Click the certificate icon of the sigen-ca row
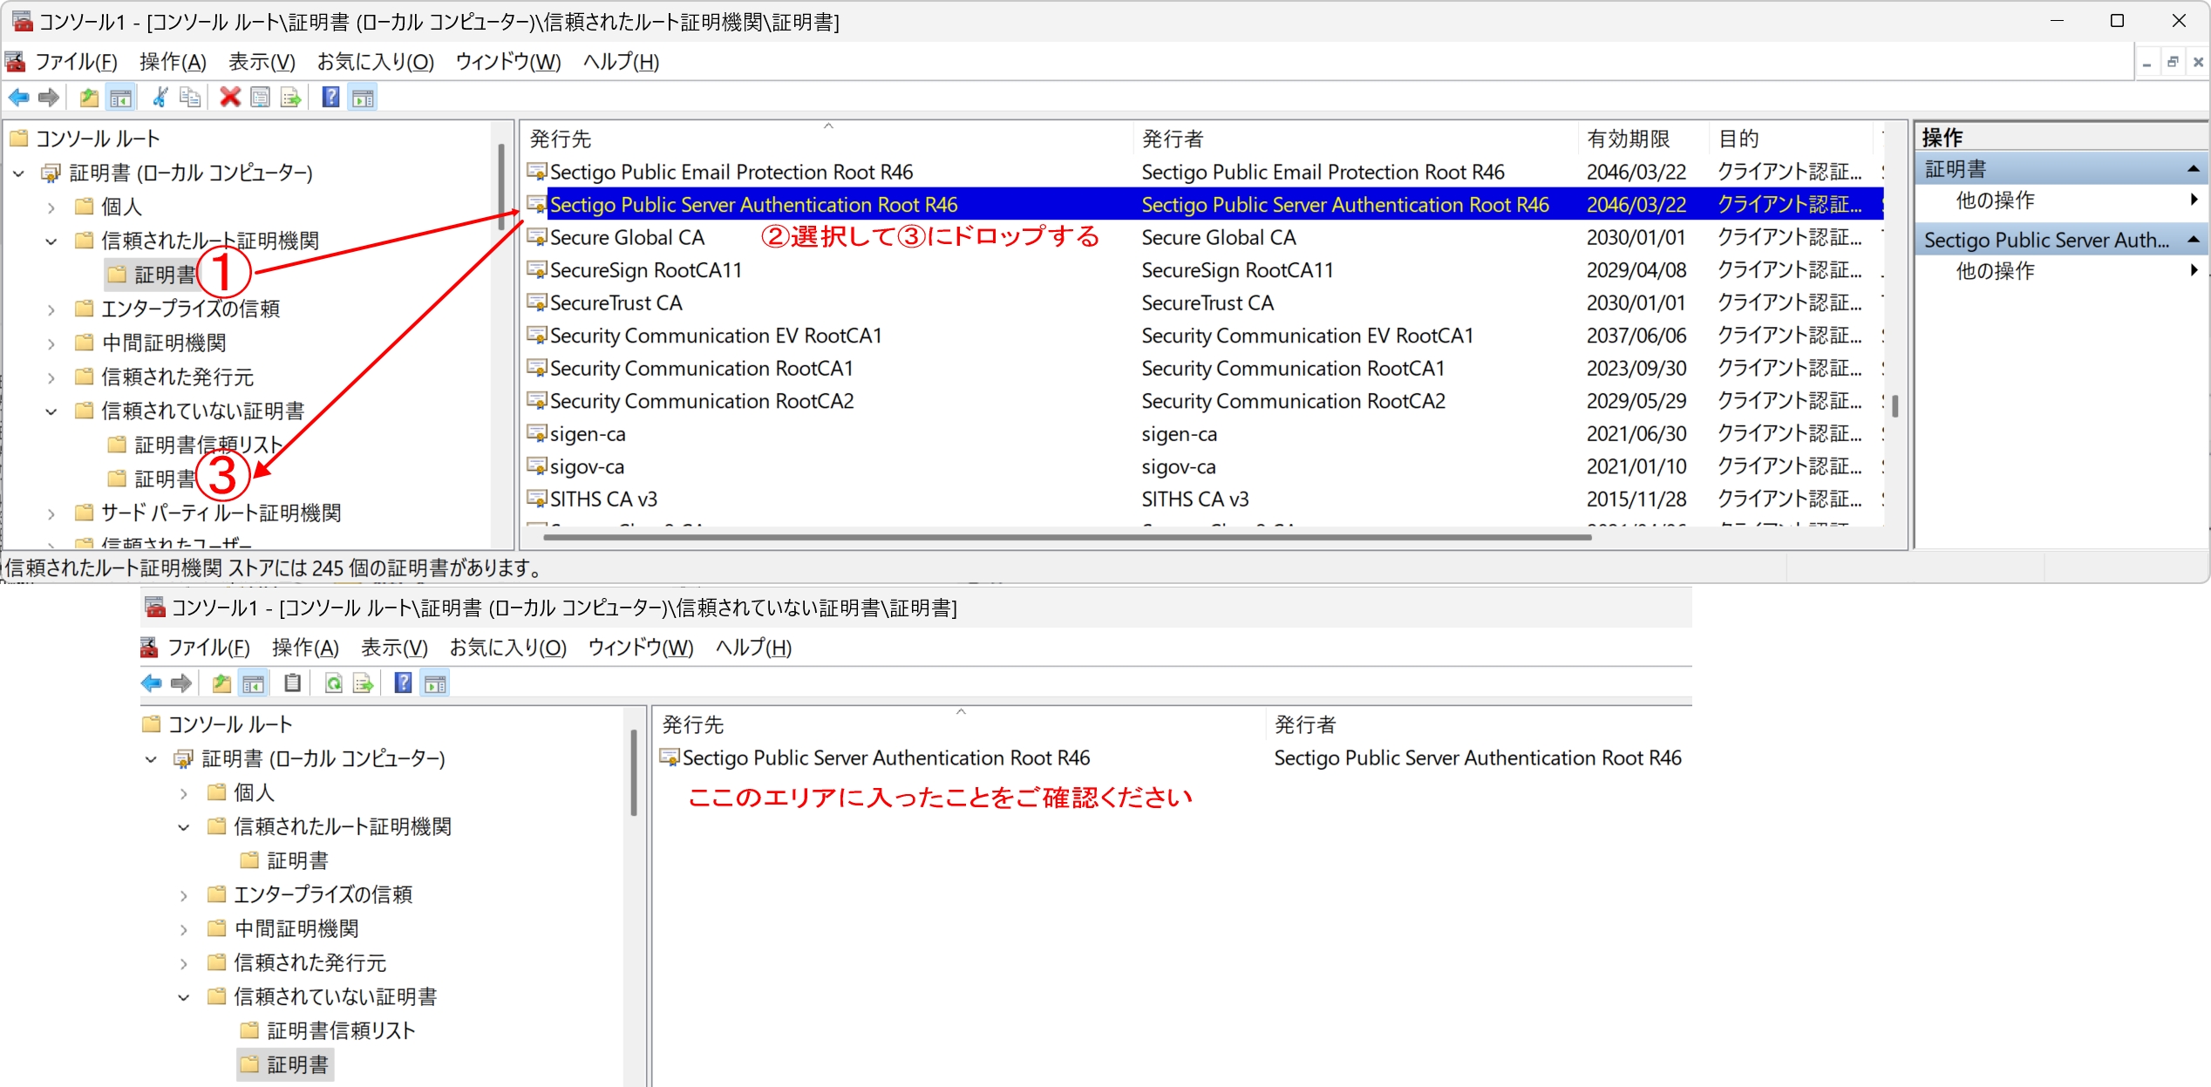Viewport: 2211px width, 1087px height. click(537, 433)
